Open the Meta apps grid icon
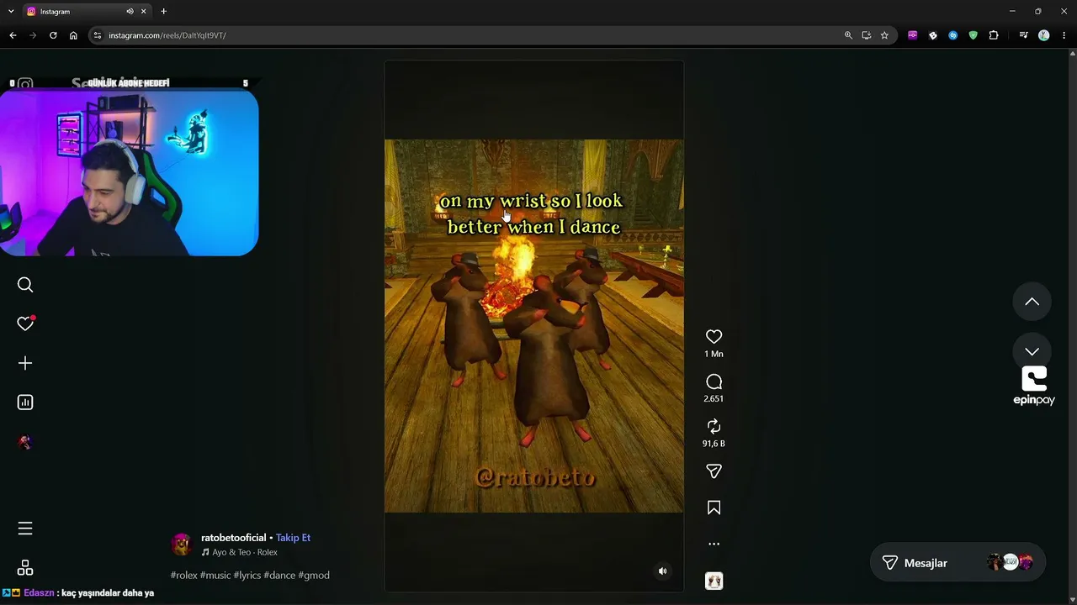Screen dimensions: 1077x605 click(x=25, y=568)
